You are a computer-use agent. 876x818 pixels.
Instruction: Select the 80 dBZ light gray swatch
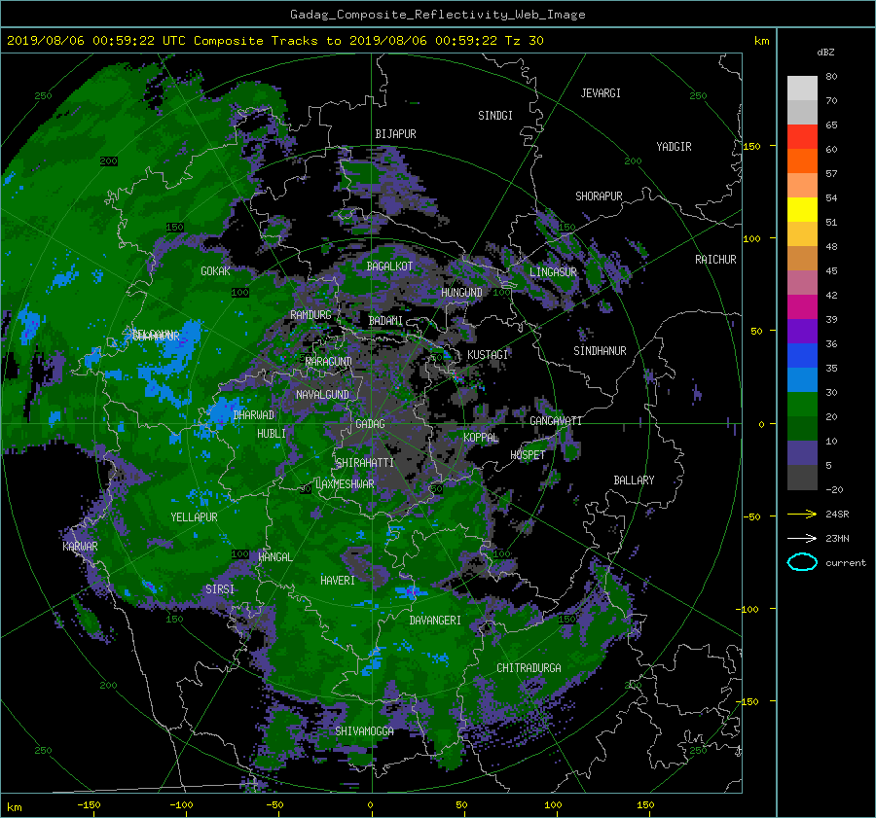click(x=802, y=88)
